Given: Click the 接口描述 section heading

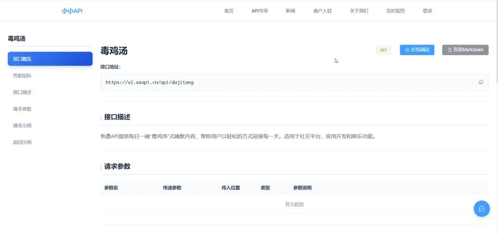Looking at the screenshot, I should tap(117, 117).
